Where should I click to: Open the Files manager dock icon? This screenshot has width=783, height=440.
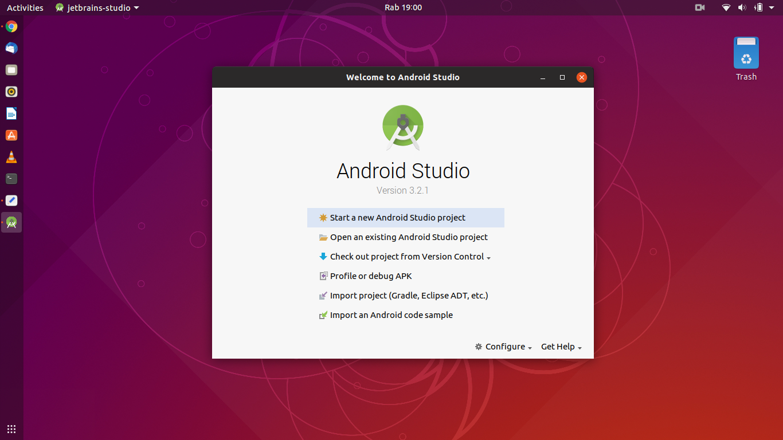pos(11,70)
